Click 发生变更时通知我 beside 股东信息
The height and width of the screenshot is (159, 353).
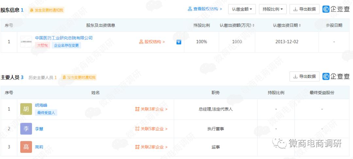pyautogui.click(x=47, y=10)
